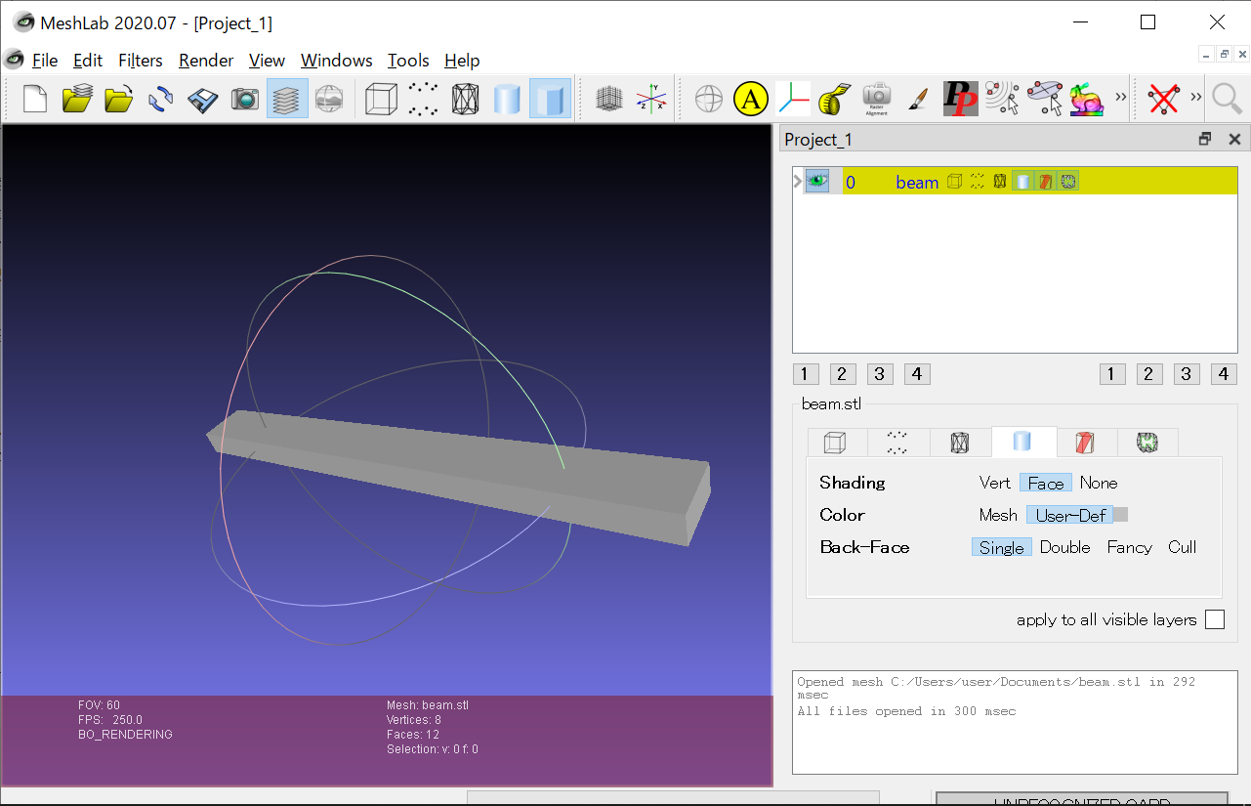Toggle solid fill icon in beam layer row
1251x806 pixels.
point(1022,181)
